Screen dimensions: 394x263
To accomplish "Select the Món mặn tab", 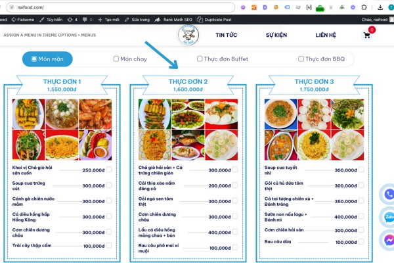I will pos(47,59).
